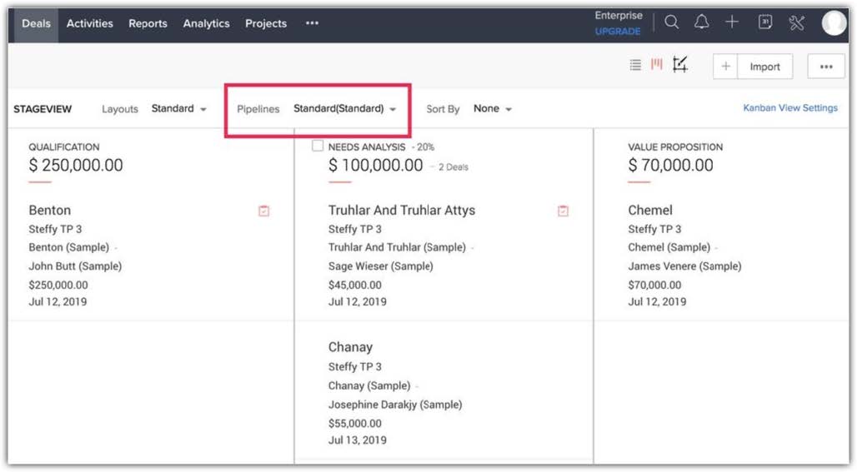This screenshot has height=472, width=857.
Task: Click the Import button
Action: [x=764, y=67]
